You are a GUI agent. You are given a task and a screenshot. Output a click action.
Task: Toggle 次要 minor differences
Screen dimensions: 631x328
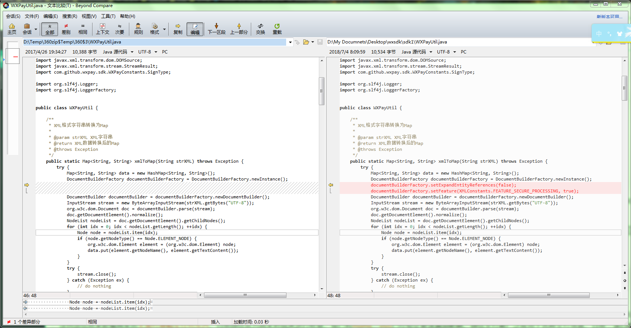click(120, 29)
